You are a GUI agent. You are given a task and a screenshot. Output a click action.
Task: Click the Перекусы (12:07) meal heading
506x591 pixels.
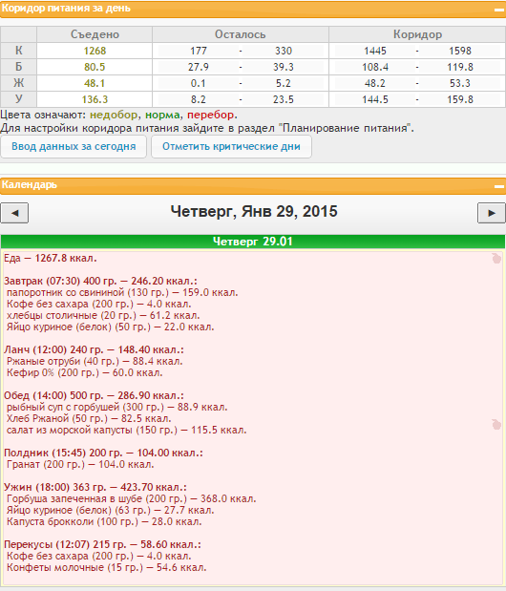[102, 544]
